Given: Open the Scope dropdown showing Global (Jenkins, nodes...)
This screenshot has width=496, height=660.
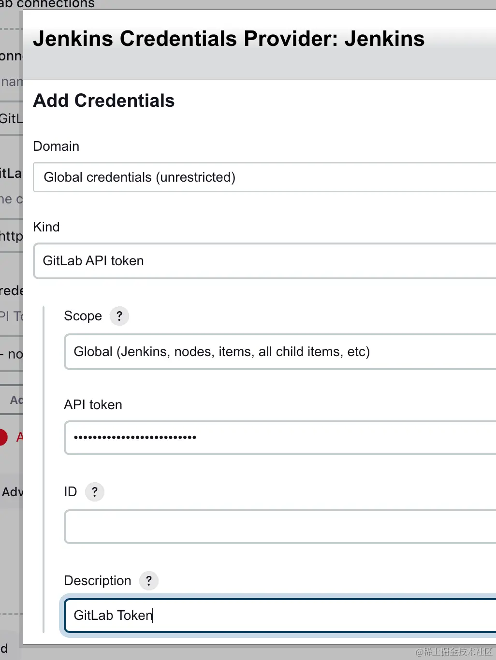Looking at the screenshot, I should point(280,352).
